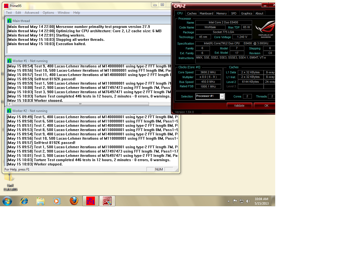
Task: Click the Prime95 window resize grip
Action: [x=177, y=170]
